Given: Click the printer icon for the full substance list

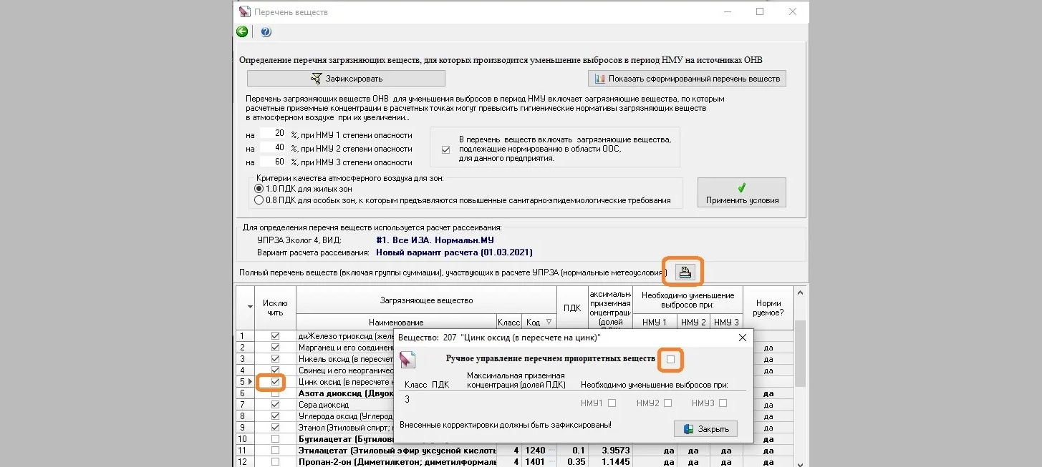Looking at the screenshot, I should click(685, 272).
